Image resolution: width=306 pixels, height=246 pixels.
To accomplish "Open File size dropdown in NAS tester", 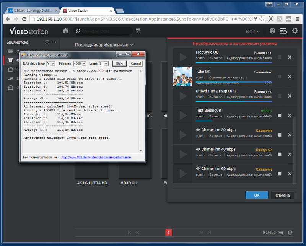I will [x=84, y=64].
